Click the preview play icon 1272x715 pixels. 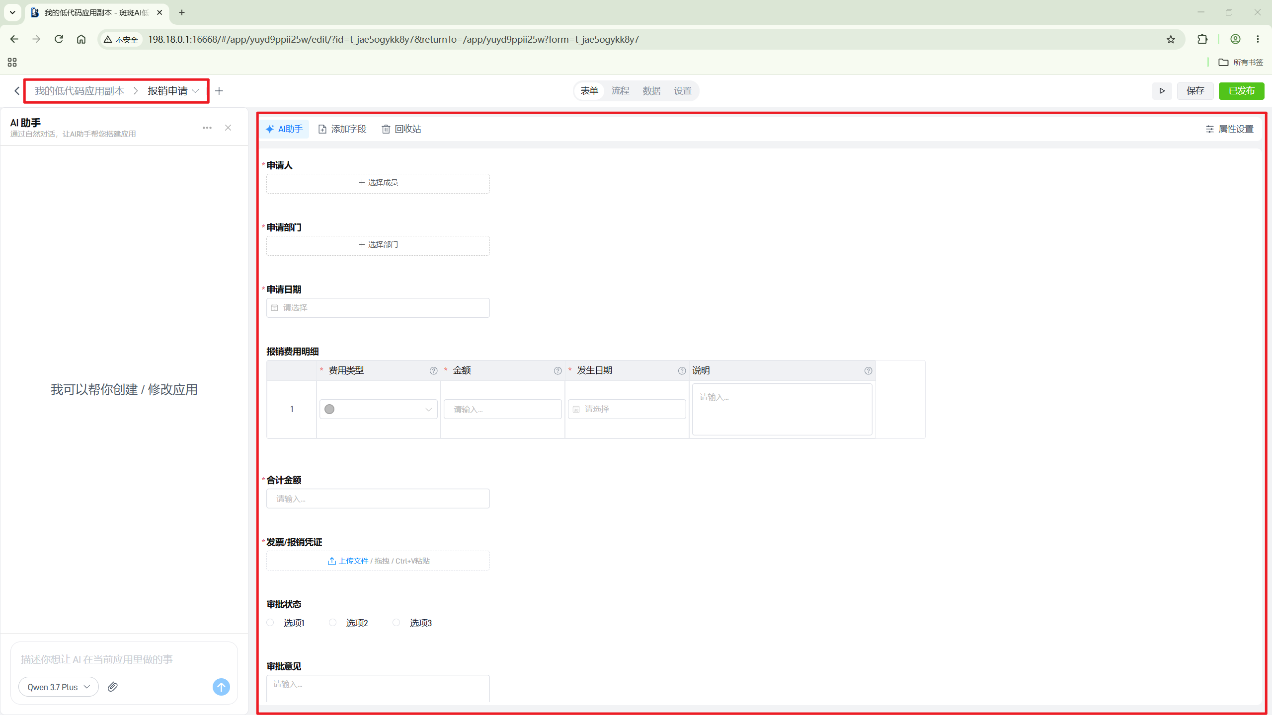[1162, 91]
